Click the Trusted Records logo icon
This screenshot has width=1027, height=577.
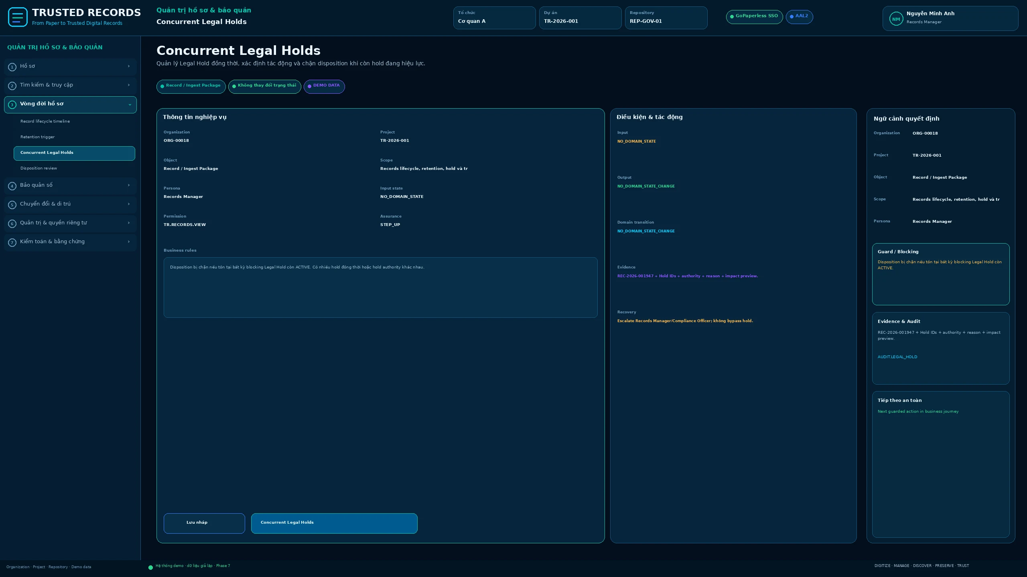pyautogui.click(x=18, y=17)
